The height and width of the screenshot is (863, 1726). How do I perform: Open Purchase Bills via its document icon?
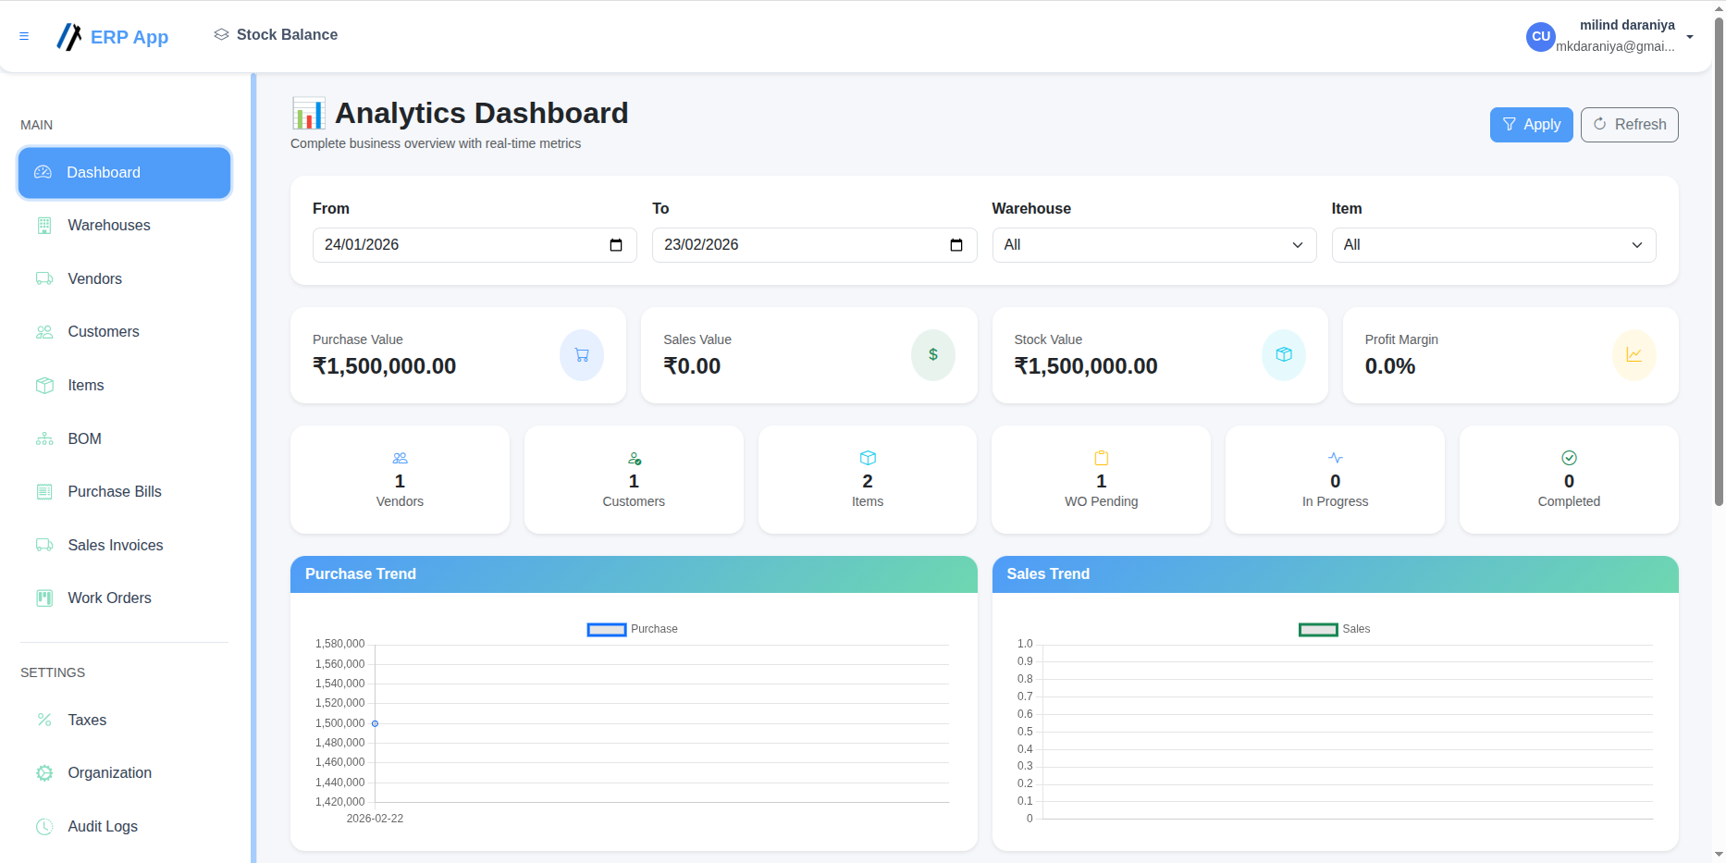tap(44, 491)
